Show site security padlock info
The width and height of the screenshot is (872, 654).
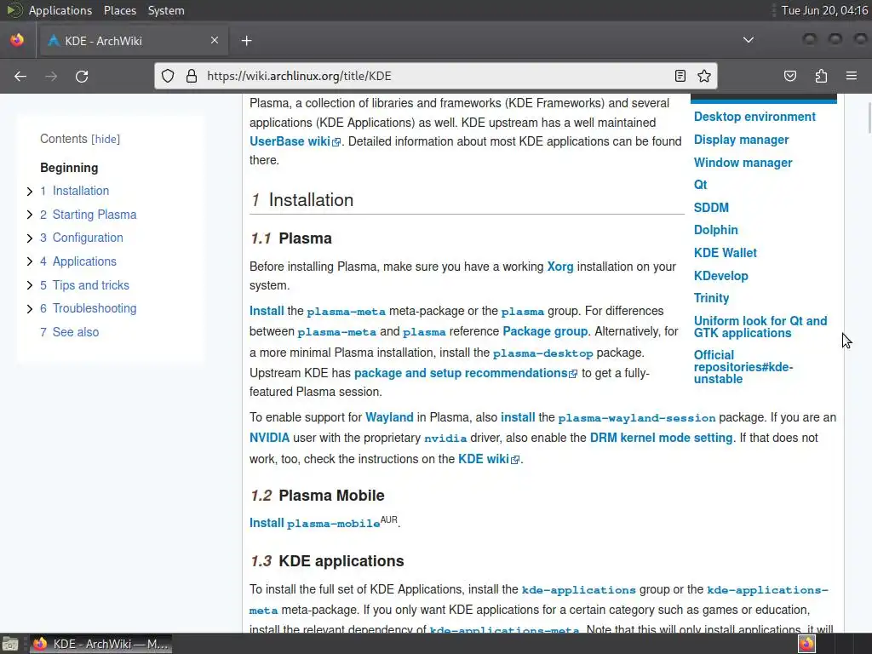[192, 76]
